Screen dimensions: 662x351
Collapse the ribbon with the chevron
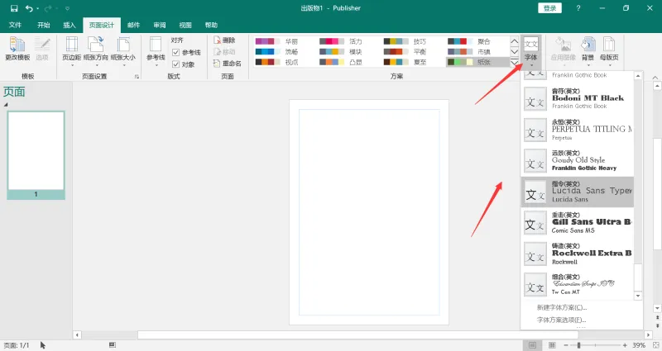pyautogui.click(x=655, y=78)
